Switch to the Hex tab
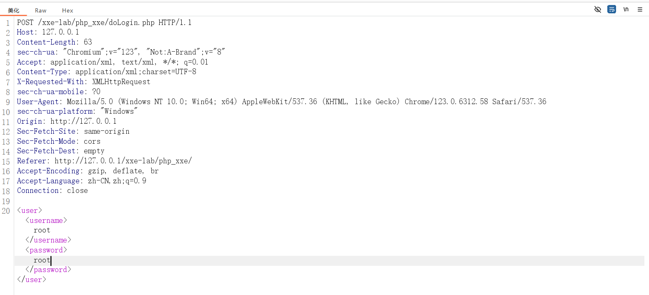The image size is (649, 295). pos(68,10)
